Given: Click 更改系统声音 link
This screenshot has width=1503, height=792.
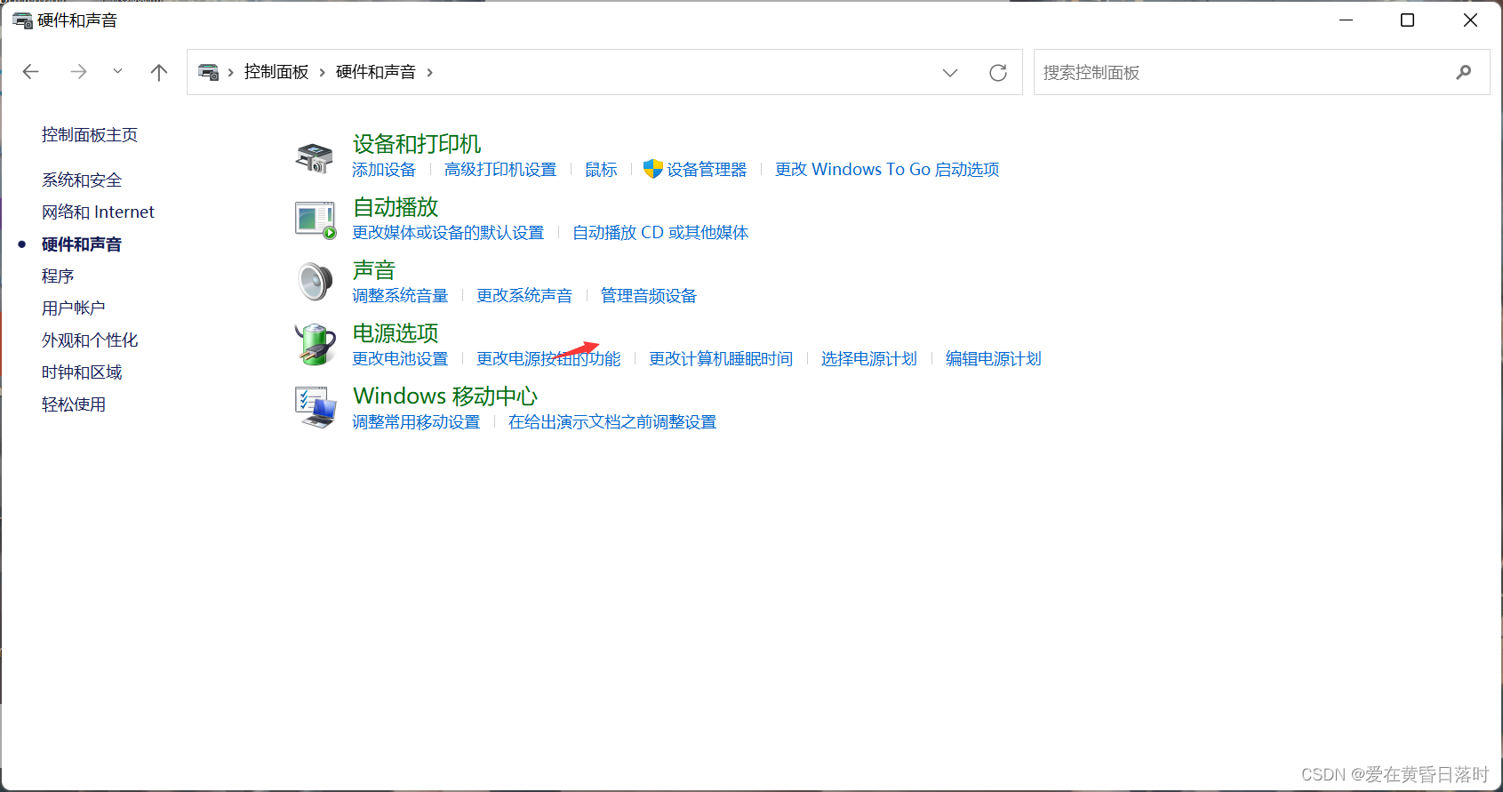Looking at the screenshot, I should click(524, 296).
